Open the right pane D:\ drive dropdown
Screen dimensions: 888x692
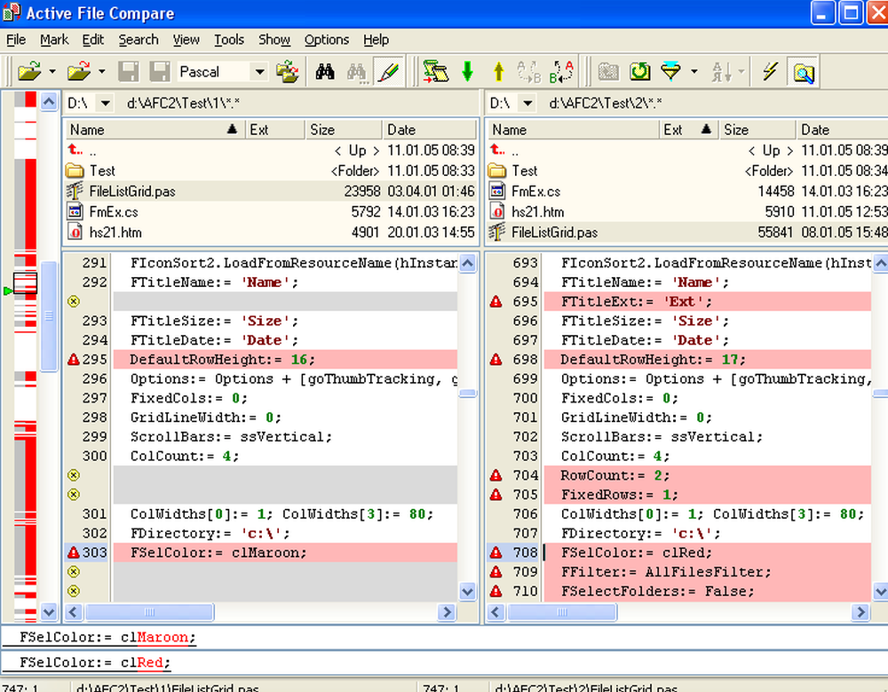527,104
